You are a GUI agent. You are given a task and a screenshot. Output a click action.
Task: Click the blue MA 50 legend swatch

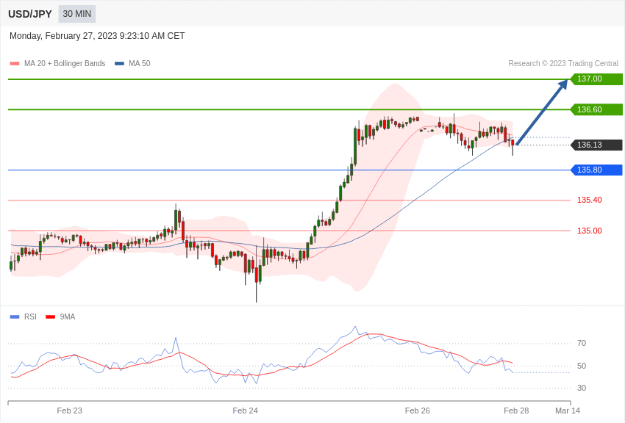(x=119, y=64)
